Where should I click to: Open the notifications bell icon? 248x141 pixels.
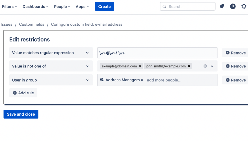pos(222,6)
